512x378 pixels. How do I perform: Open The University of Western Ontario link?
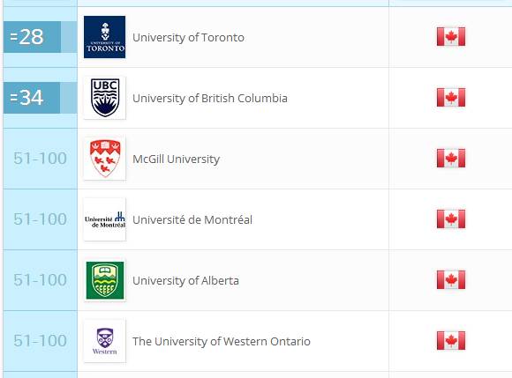pos(222,342)
